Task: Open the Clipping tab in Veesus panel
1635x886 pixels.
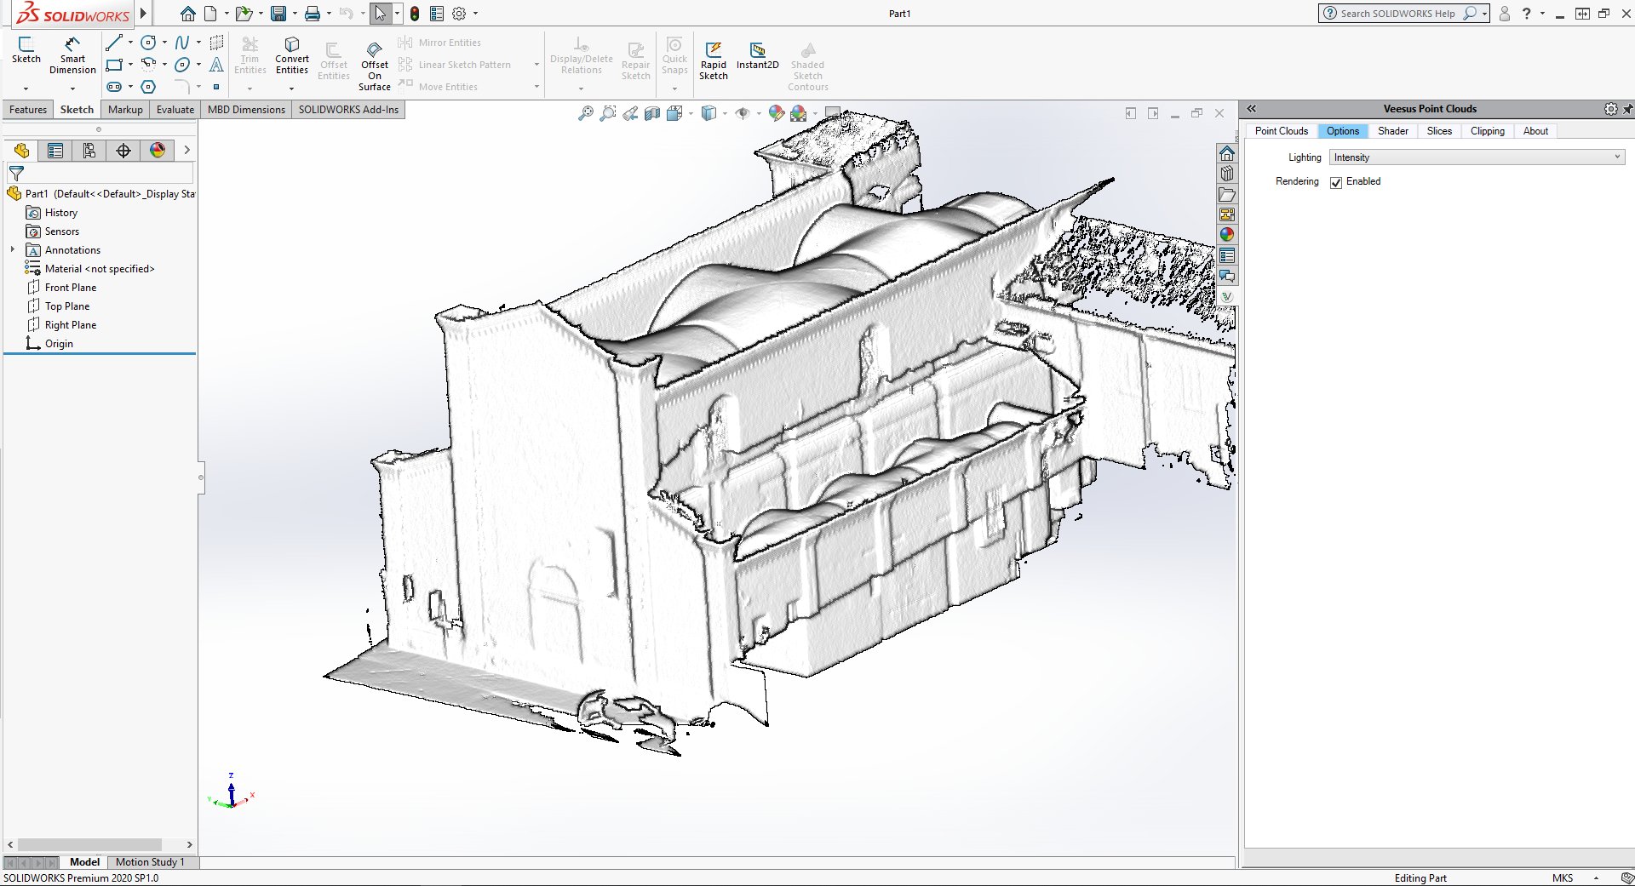Action: tap(1487, 130)
